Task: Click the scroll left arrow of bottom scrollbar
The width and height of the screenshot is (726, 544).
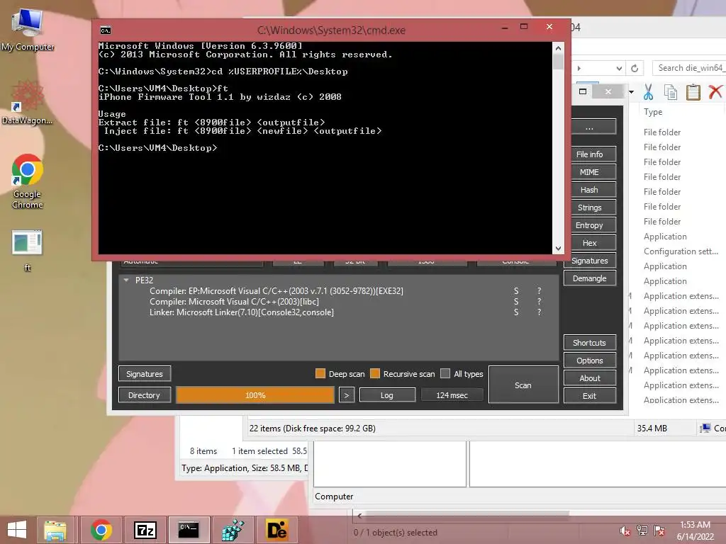Action: pyautogui.click(x=359, y=515)
